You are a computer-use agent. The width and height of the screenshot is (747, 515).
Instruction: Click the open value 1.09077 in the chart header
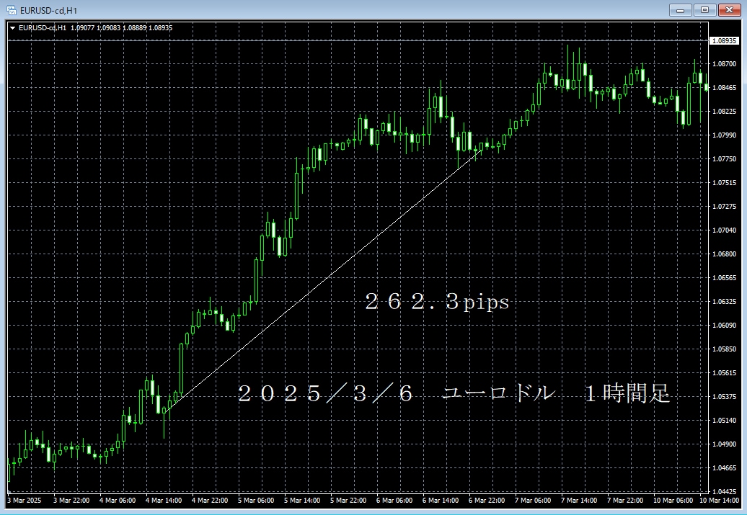(82, 28)
